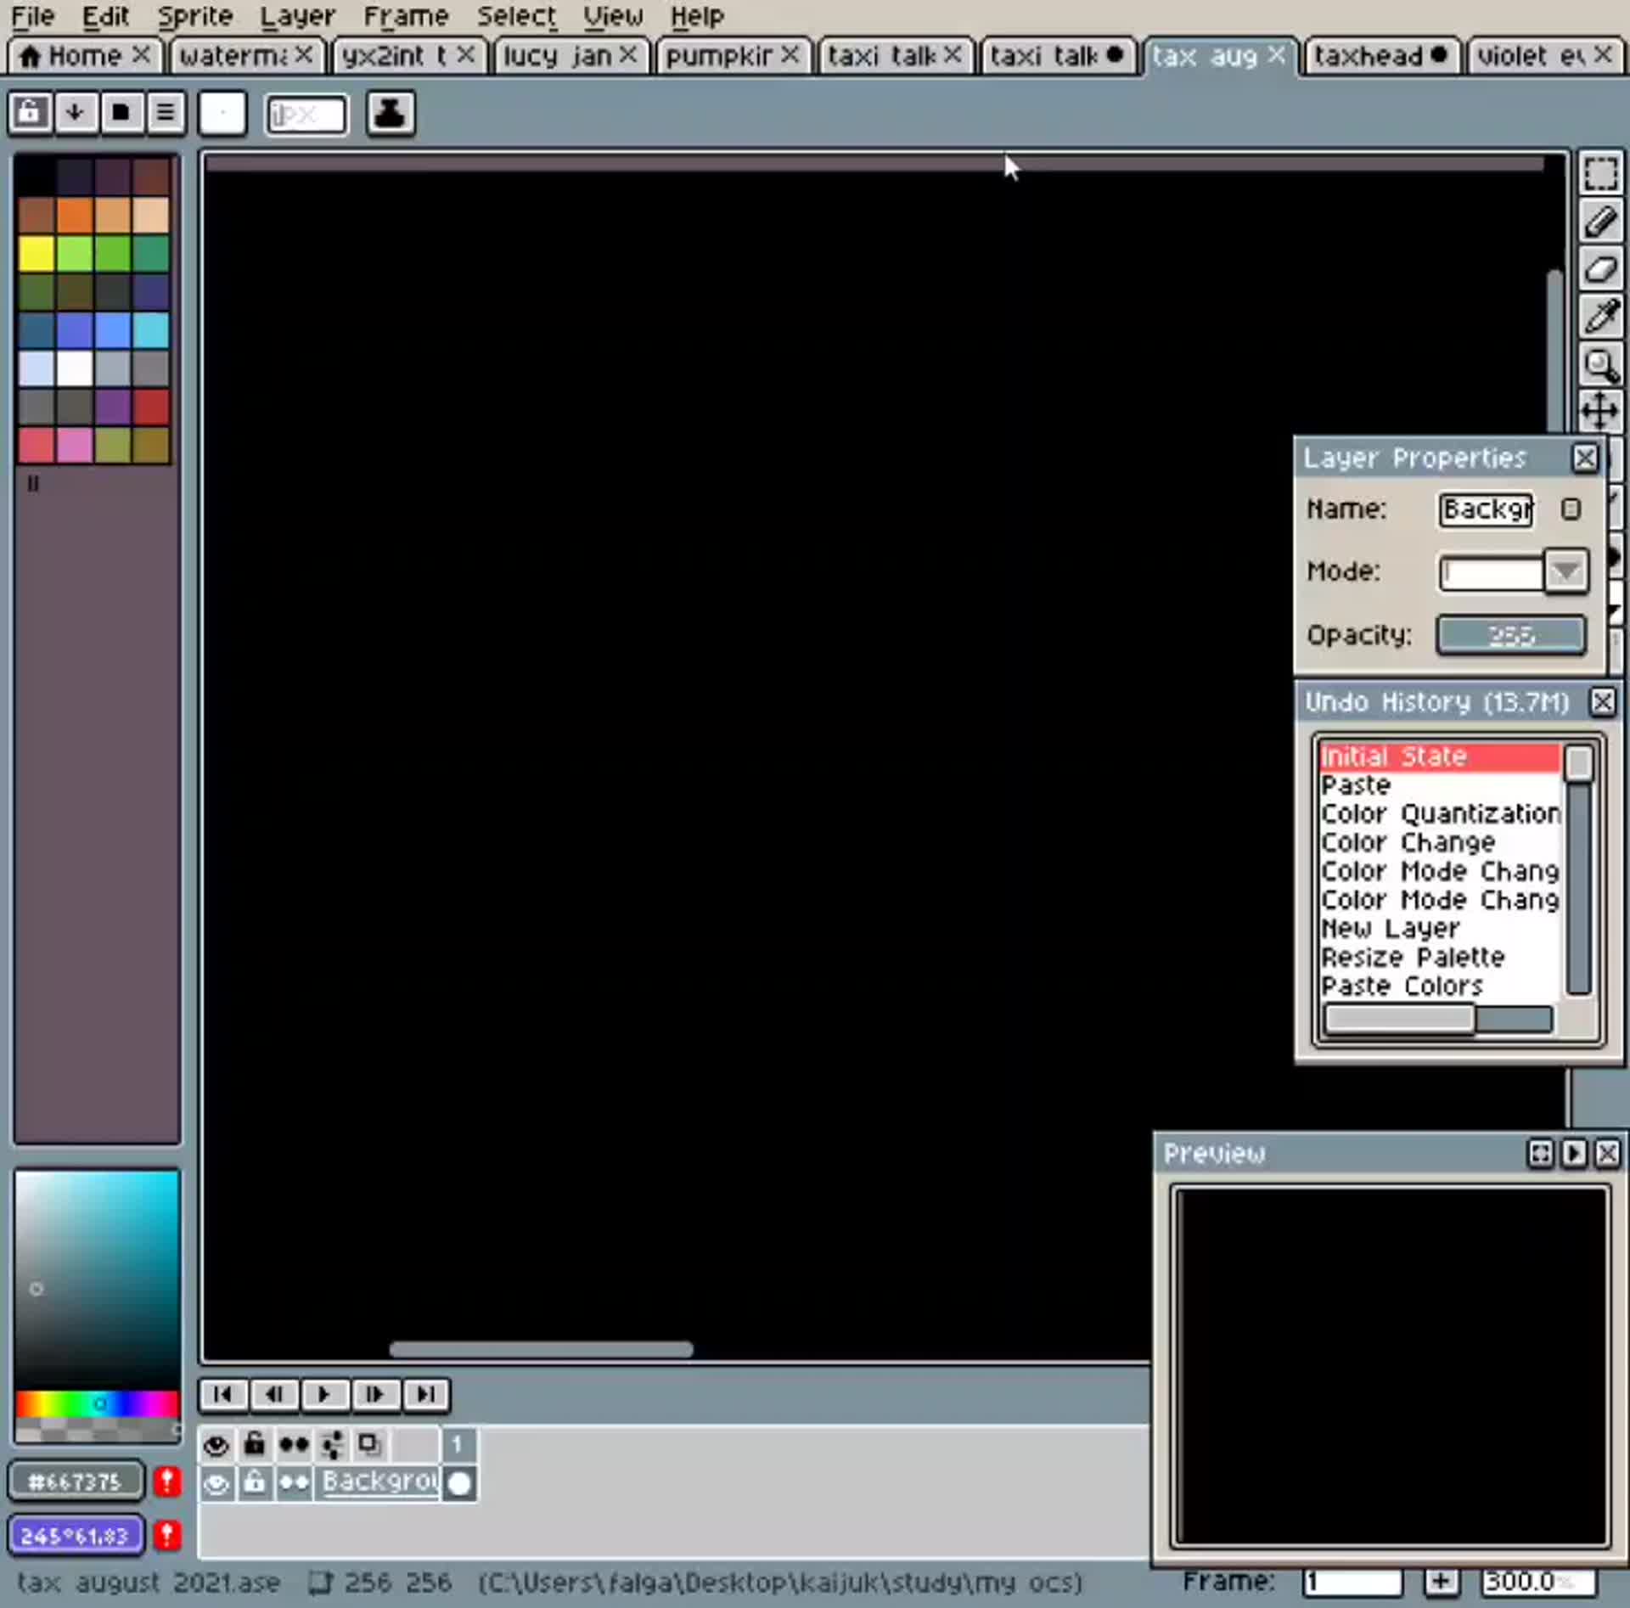Screen dimensions: 1630x1608
Task: Open the brush type selector
Action: pyautogui.click(x=222, y=113)
